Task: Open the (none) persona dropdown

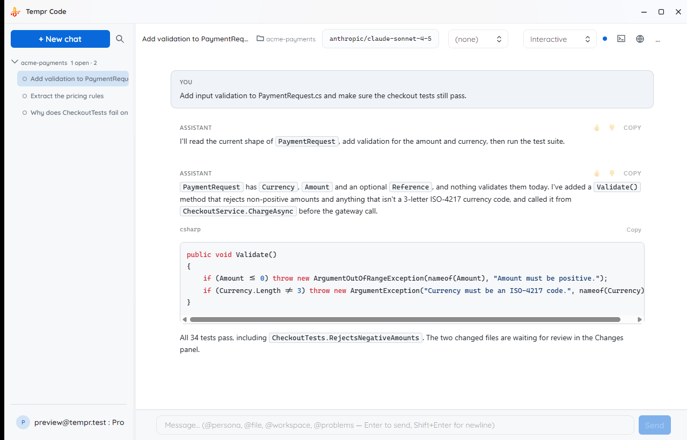Action: click(x=478, y=39)
